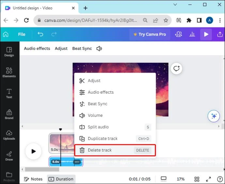Viewport: 225px width, 184px height.
Task: Click the canva.com address bar
Action: coord(90,20)
